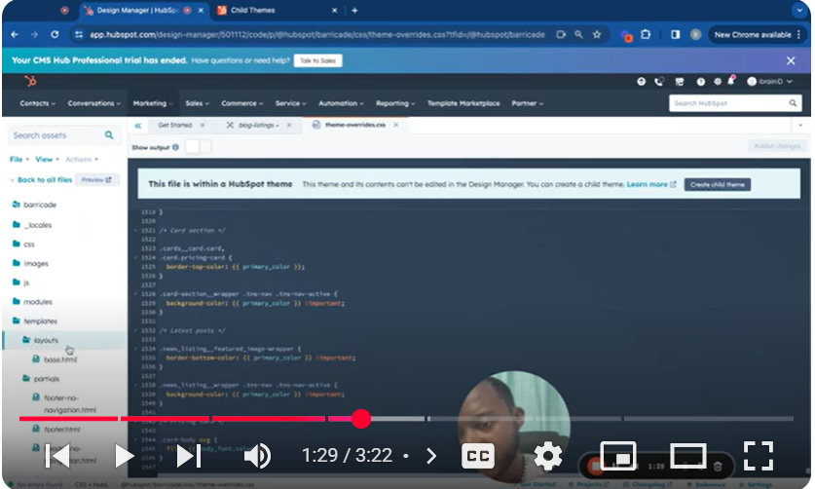Click Back to all files link
This screenshot has width=815, height=489.
pyautogui.click(x=42, y=180)
